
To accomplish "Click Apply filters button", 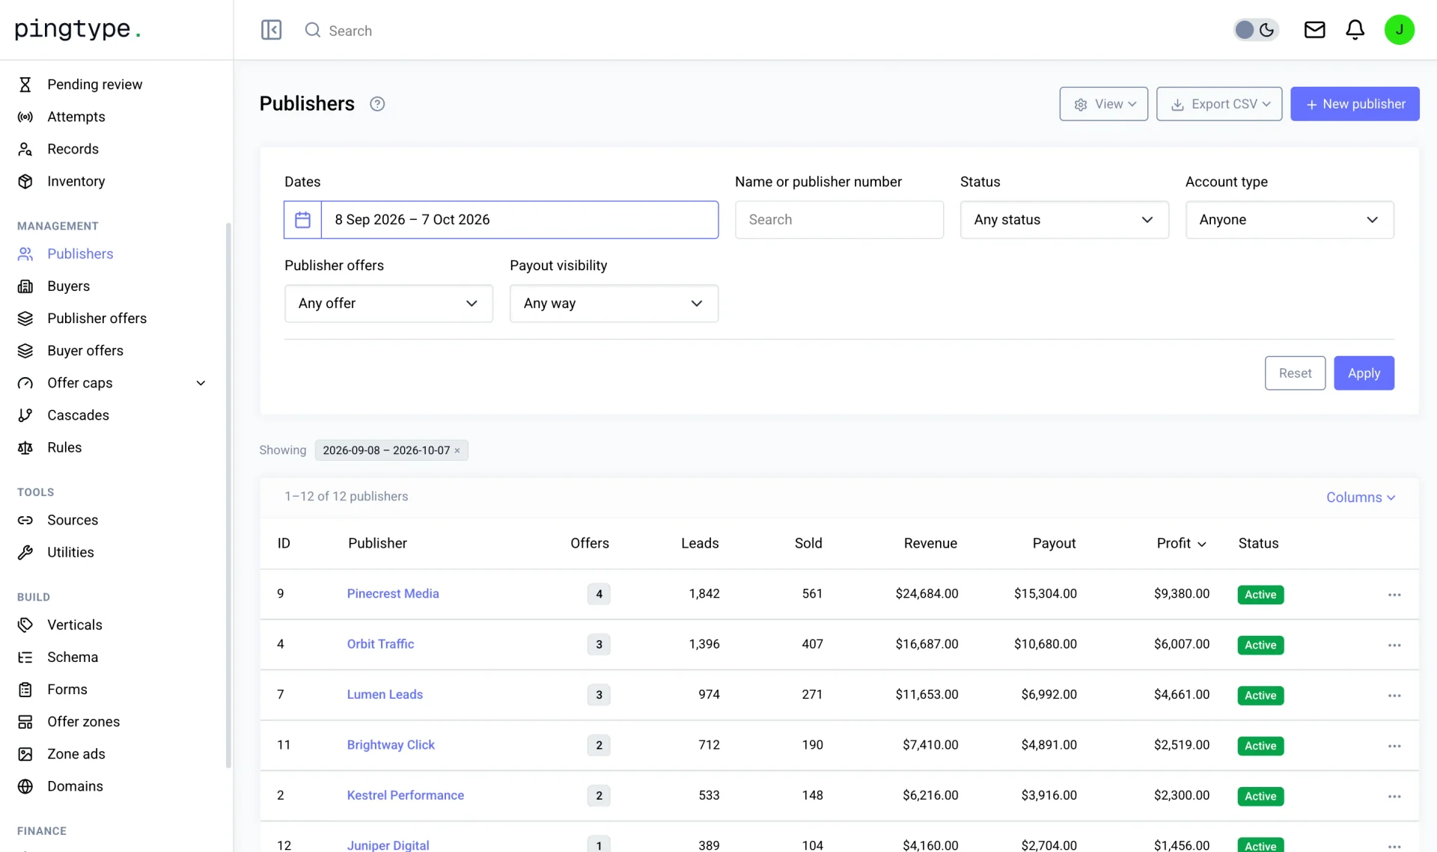I will (1364, 373).
